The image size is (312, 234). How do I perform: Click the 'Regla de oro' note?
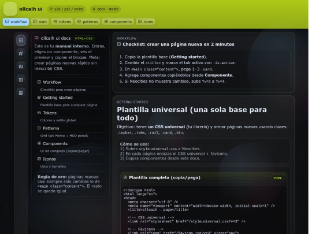70,184
